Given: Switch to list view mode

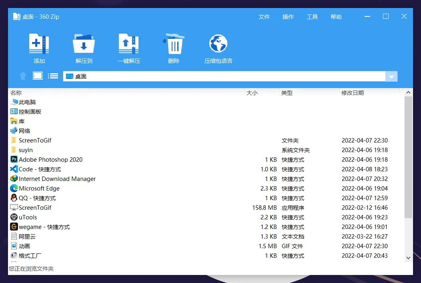Looking at the screenshot, I should point(53,76).
